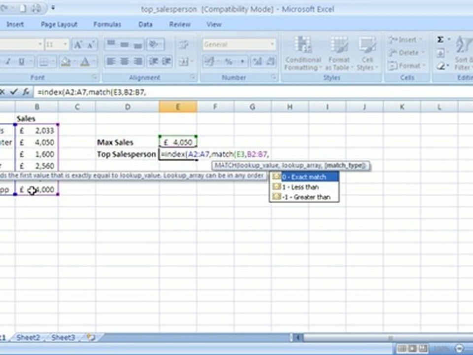
Task: Open Number dialog launcher
Action: [x=274, y=77]
